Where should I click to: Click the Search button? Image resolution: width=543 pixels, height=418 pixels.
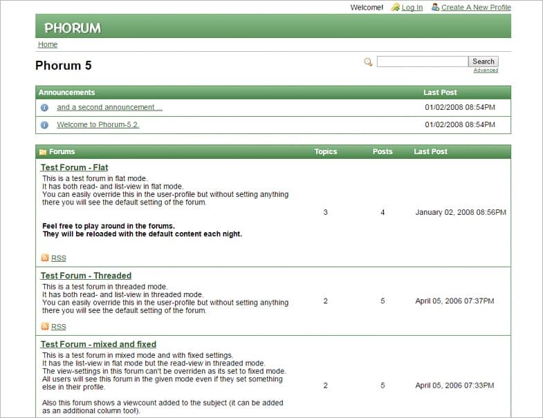(484, 61)
